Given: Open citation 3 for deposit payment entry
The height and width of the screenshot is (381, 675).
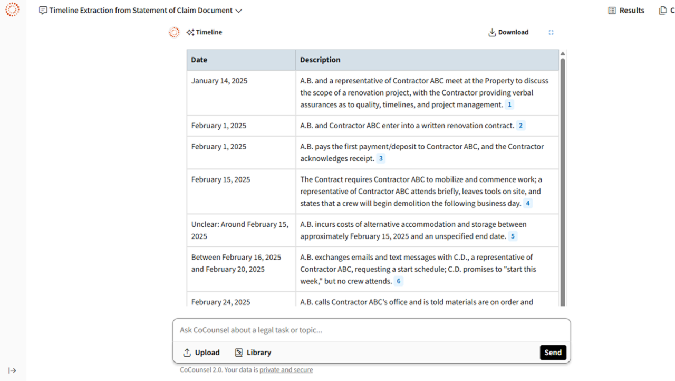Looking at the screenshot, I should pos(381,158).
